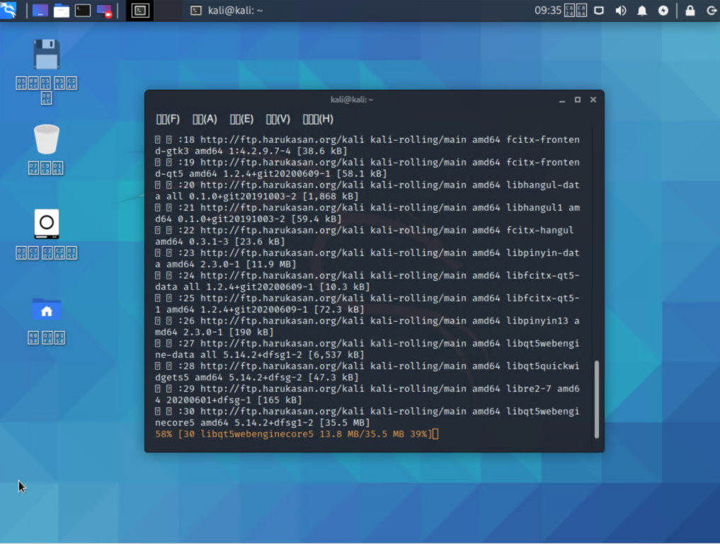
Task: Select the kali@kali: ~ taskbar window button
Action: [227, 11]
